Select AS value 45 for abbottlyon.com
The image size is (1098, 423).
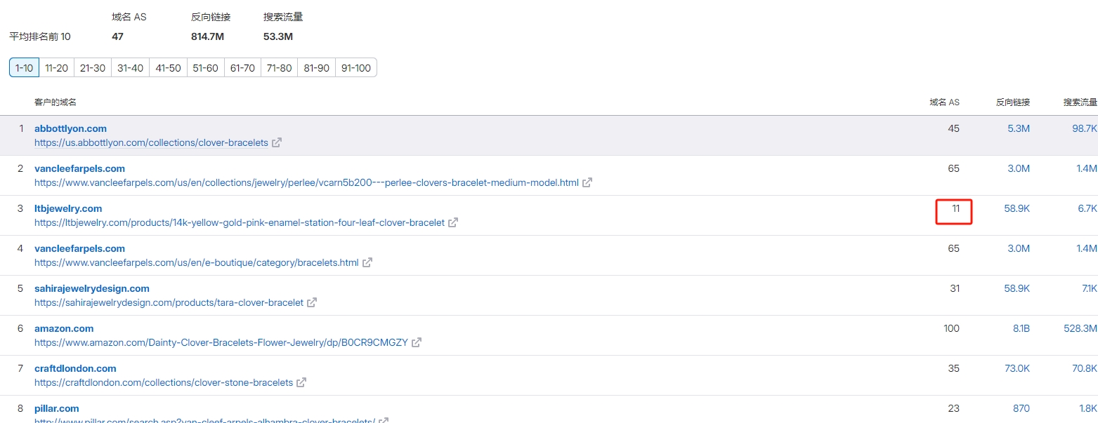tap(953, 128)
